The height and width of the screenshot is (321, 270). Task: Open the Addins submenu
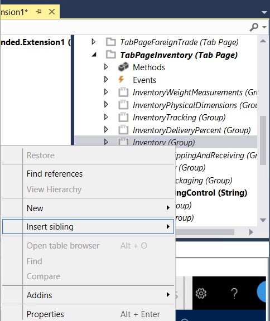tap(88, 295)
